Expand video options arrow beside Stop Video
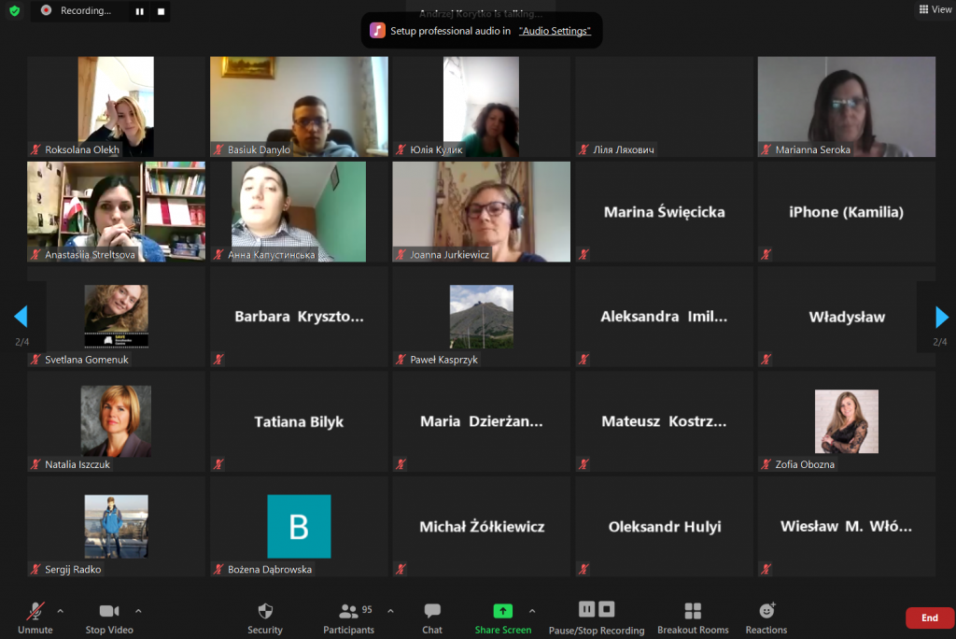 [x=138, y=611]
